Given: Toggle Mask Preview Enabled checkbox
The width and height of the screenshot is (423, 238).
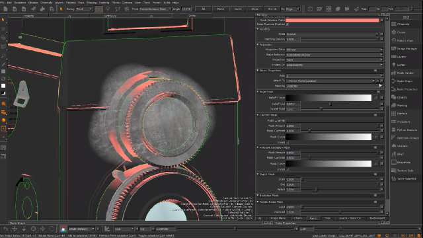Looking at the screenshot, I should tap(288, 24).
